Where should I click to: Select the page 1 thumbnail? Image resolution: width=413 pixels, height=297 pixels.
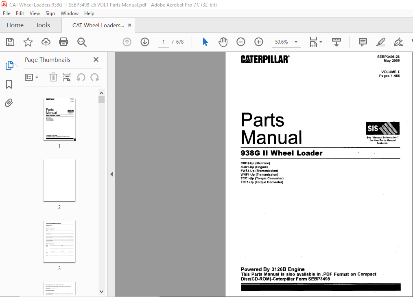click(59, 119)
